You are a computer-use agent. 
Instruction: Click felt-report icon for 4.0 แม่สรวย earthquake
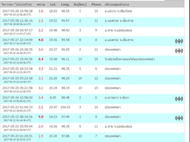(x=179, y=41)
